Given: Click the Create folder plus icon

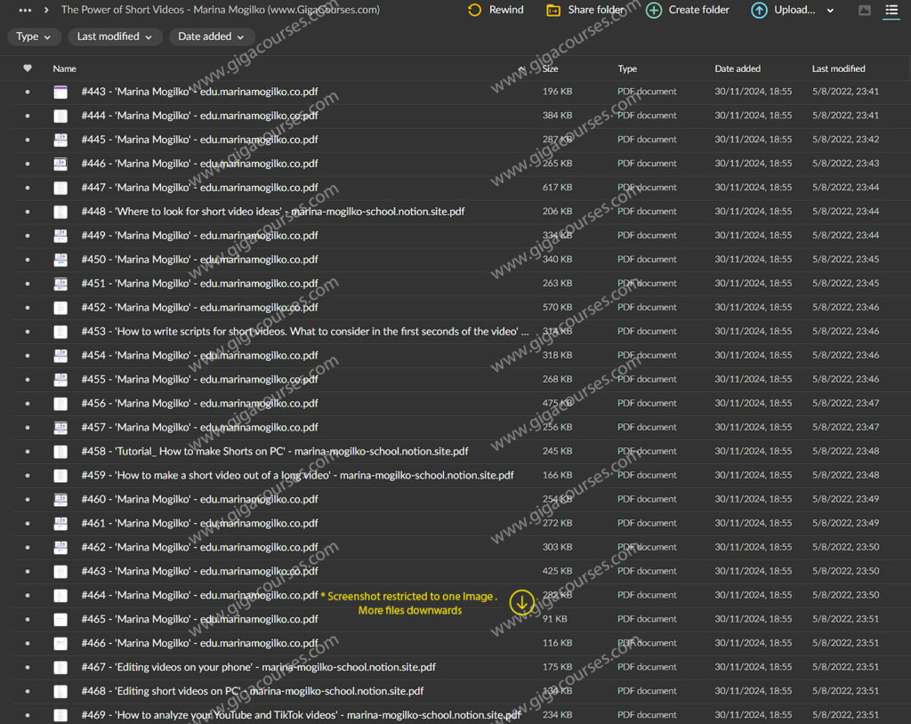Looking at the screenshot, I should [654, 11].
